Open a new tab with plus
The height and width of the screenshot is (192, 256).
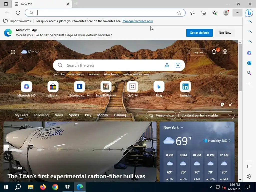[x=76, y=4]
